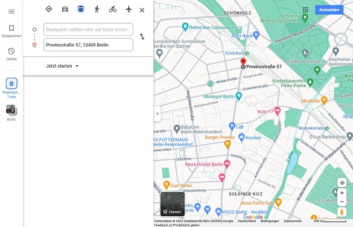Open Rettet das Colosseum e.V. marker
The width and height of the screenshot is (353, 227).
point(185,27)
